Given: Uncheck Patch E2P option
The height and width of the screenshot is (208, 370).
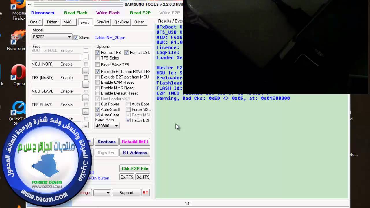Looking at the screenshot, I should tap(128, 120).
